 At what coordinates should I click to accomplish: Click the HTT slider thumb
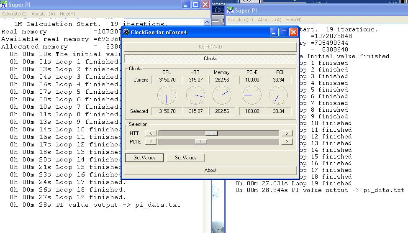pos(211,133)
